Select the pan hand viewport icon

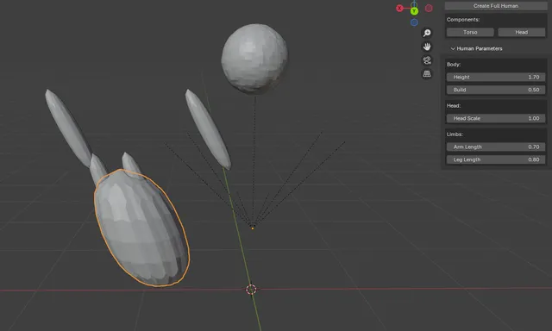pyautogui.click(x=427, y=47)
